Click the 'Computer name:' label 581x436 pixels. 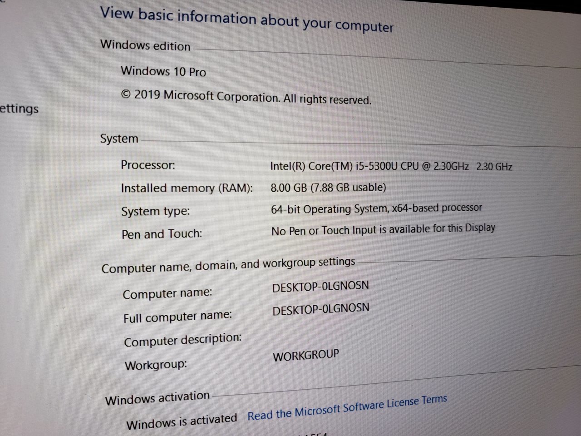click(x=167, y=293)
